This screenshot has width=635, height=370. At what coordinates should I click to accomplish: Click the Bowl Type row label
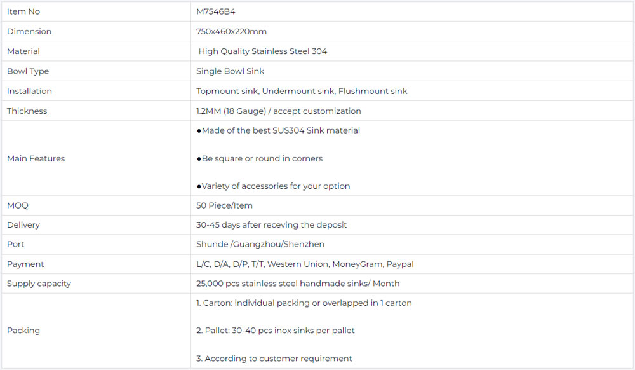click(x=28, y=71)
